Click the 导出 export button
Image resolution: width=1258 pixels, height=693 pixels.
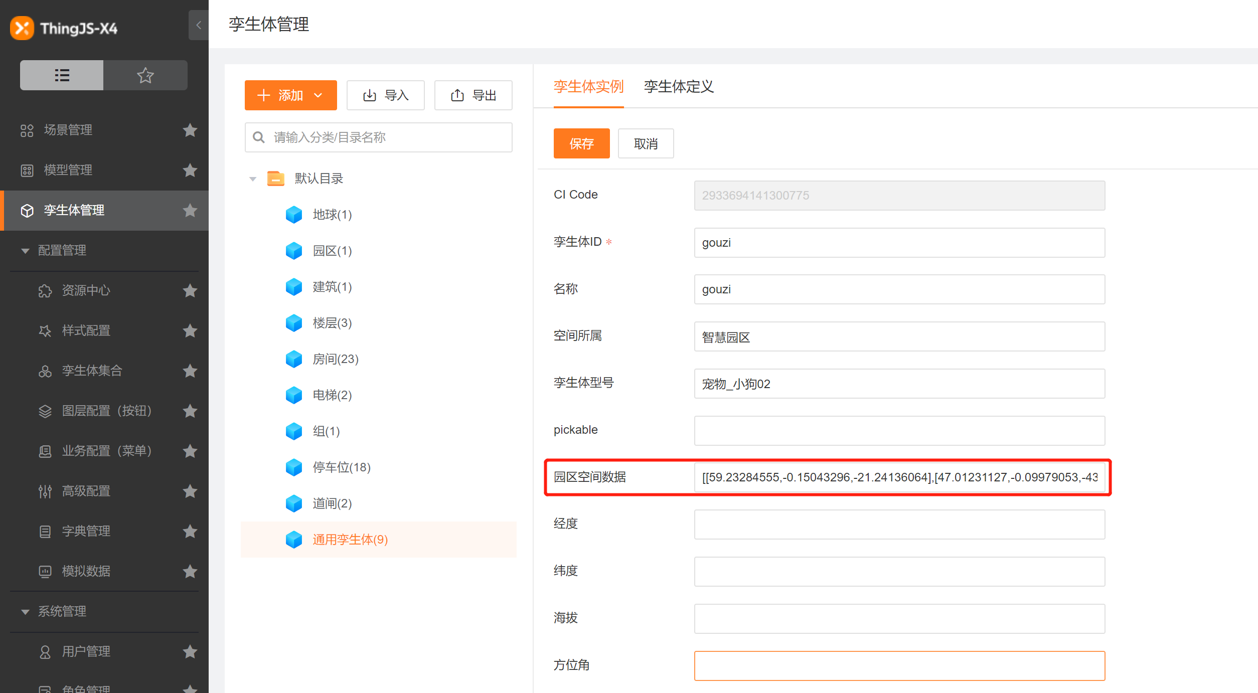point(474,95)
